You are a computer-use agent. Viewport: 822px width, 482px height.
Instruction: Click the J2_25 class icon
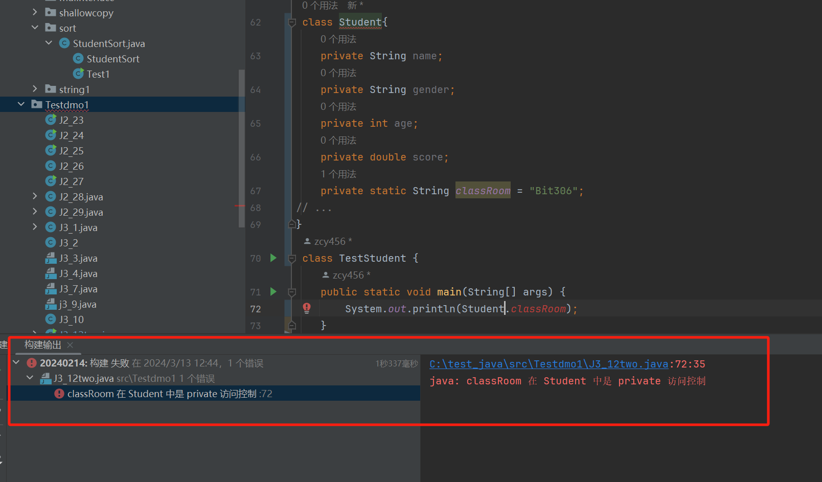(x=51, y=150)
